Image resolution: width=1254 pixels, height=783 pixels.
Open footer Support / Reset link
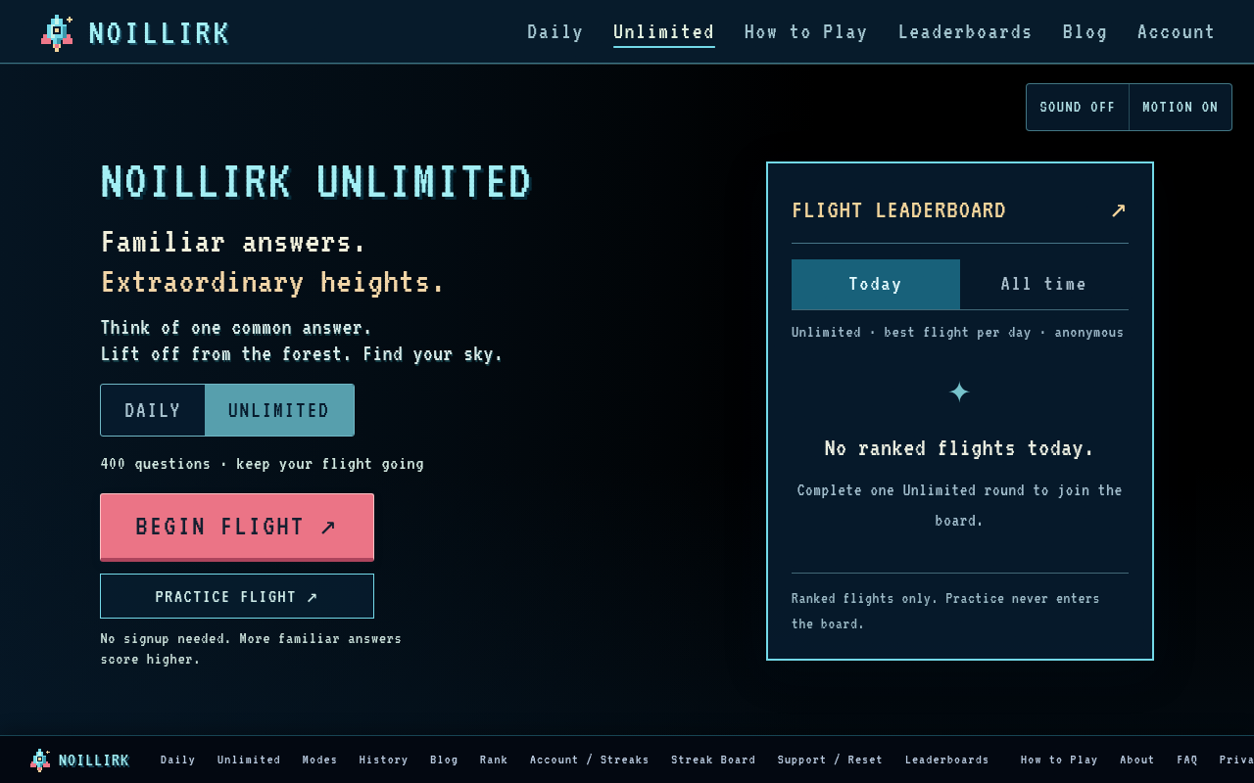click(830, 760)
